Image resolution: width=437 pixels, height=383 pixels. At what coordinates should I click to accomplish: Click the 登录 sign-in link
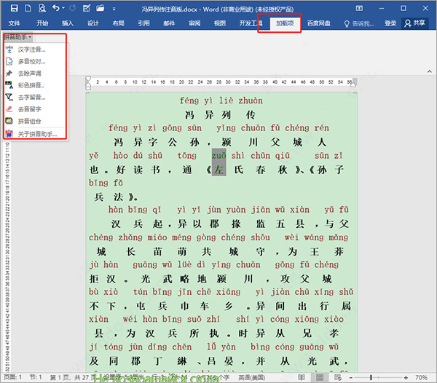pos(390,23)
